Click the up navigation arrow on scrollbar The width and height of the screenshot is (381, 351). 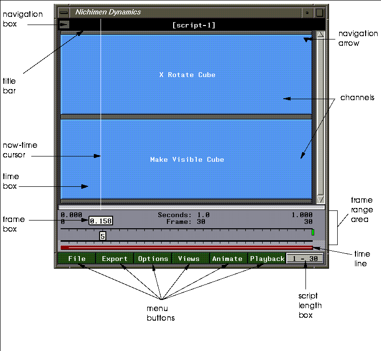(x=320, y=35)
